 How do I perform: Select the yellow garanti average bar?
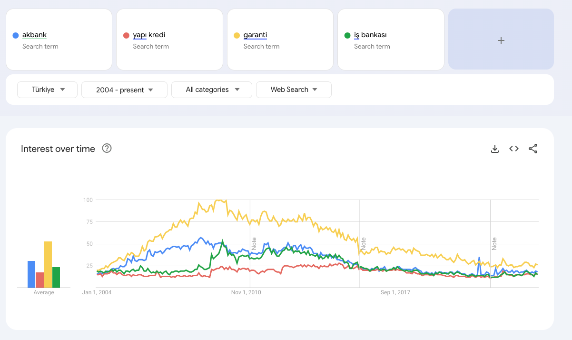coord(48,264)
